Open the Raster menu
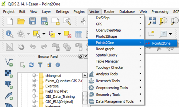 109,12
